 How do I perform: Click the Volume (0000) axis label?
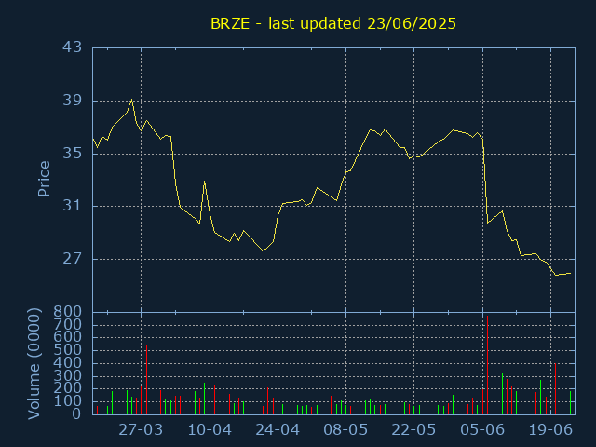tap(34, 364)
